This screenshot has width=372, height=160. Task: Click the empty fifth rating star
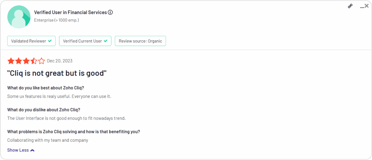click(x=41, y=61)
